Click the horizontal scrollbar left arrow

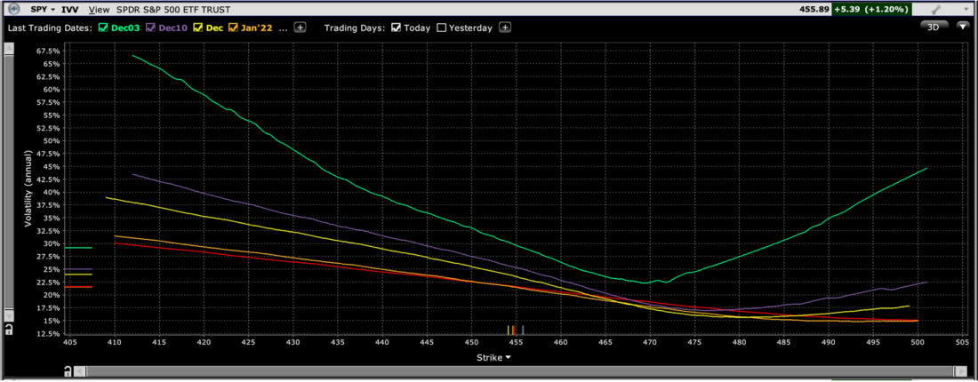78,371
